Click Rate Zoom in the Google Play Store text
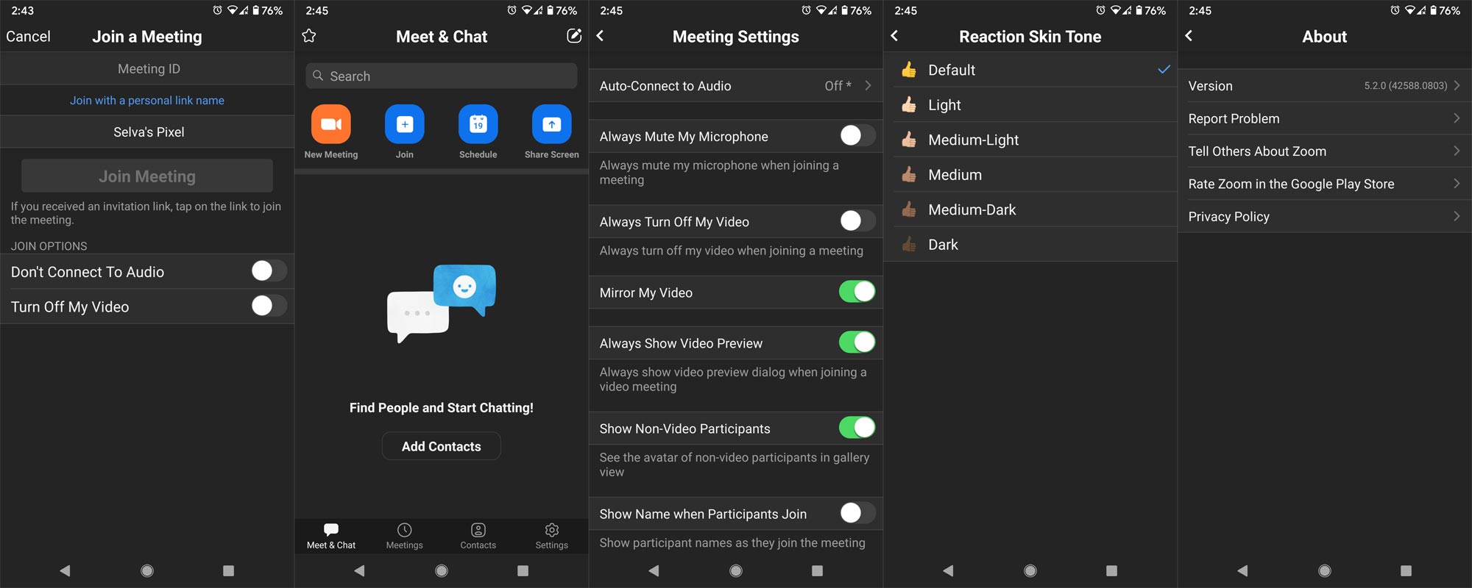1472x588 pixels. click(x=1291, y=184)
